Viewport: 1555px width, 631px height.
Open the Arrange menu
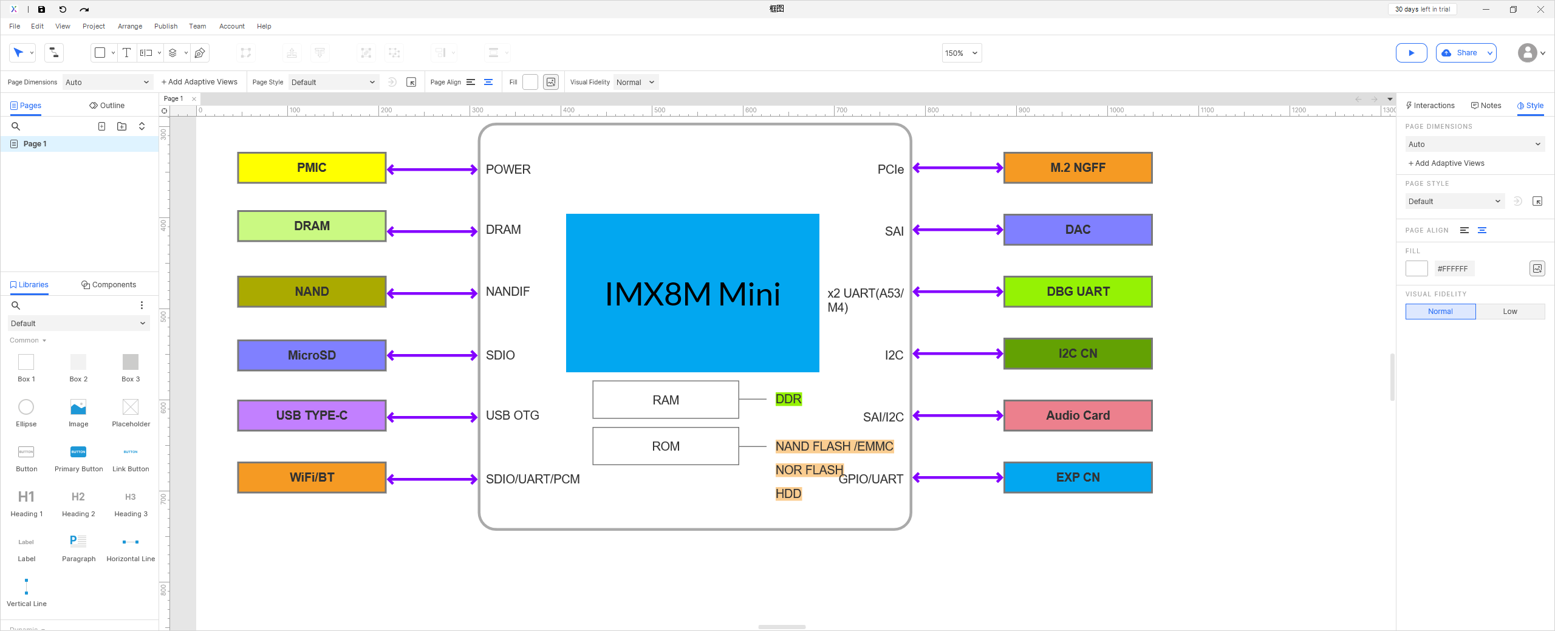pos(130,26)
